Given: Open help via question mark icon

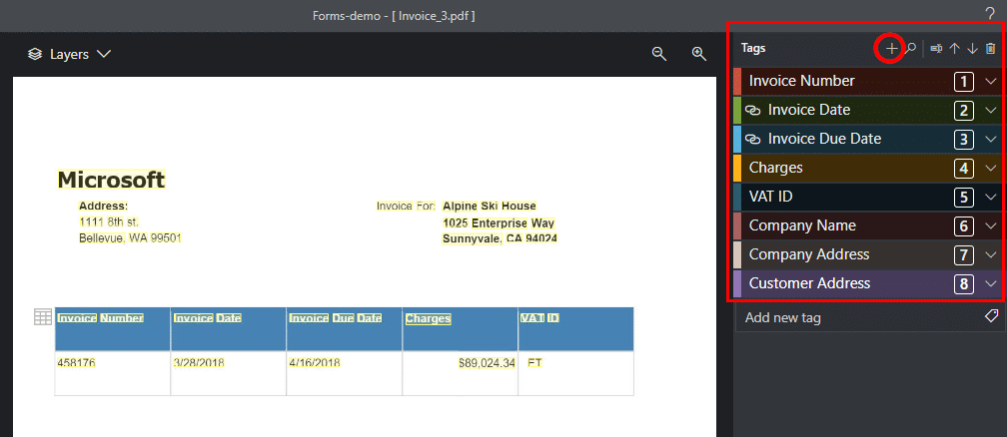Looking at the screenshot, I should coord(990,14).
